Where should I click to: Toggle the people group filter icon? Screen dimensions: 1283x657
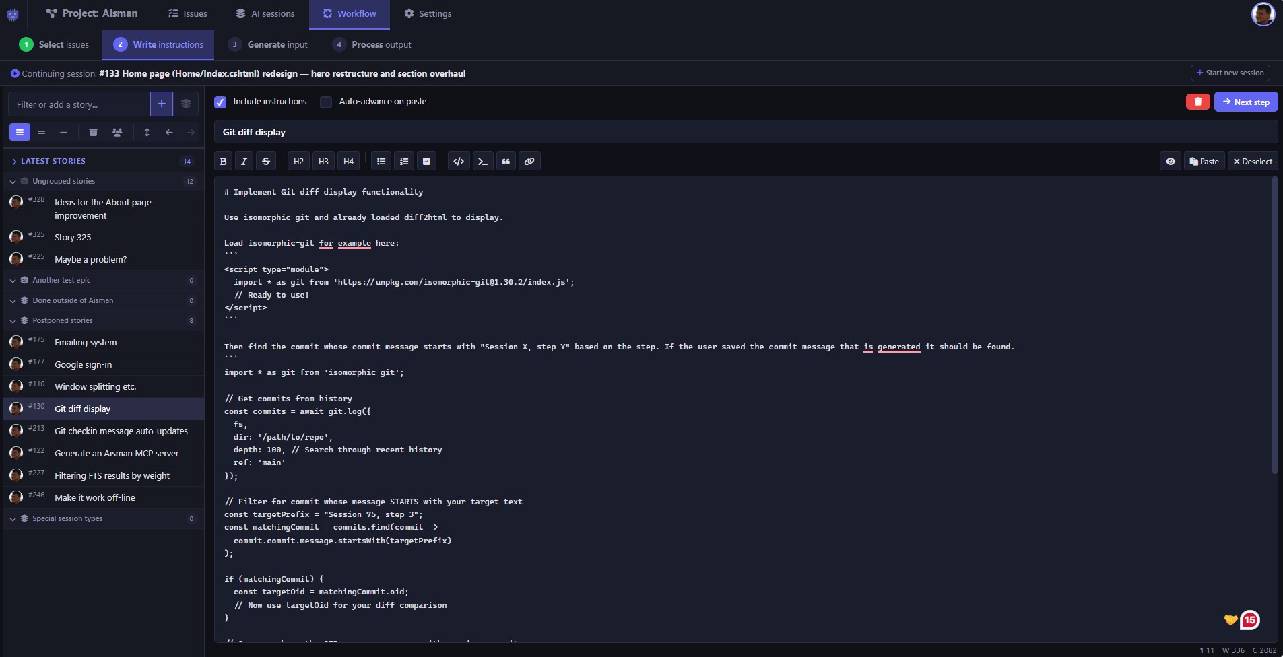(x=117, y=132)
